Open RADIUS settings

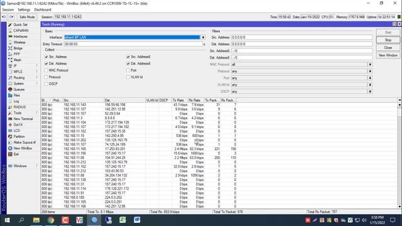pyautogui.click(x=19, y=107)
